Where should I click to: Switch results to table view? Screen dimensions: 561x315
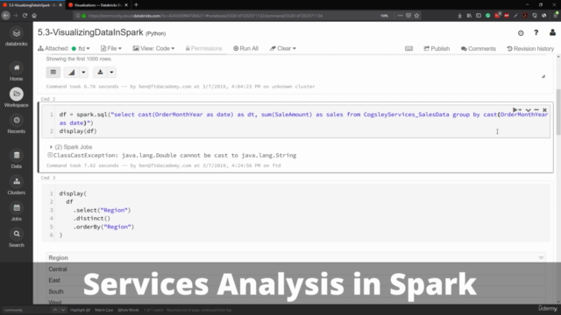click(53, 72)
